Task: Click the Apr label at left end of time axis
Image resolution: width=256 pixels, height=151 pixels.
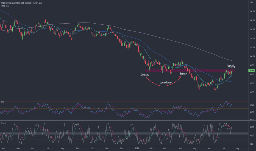Action: [3, 149]
